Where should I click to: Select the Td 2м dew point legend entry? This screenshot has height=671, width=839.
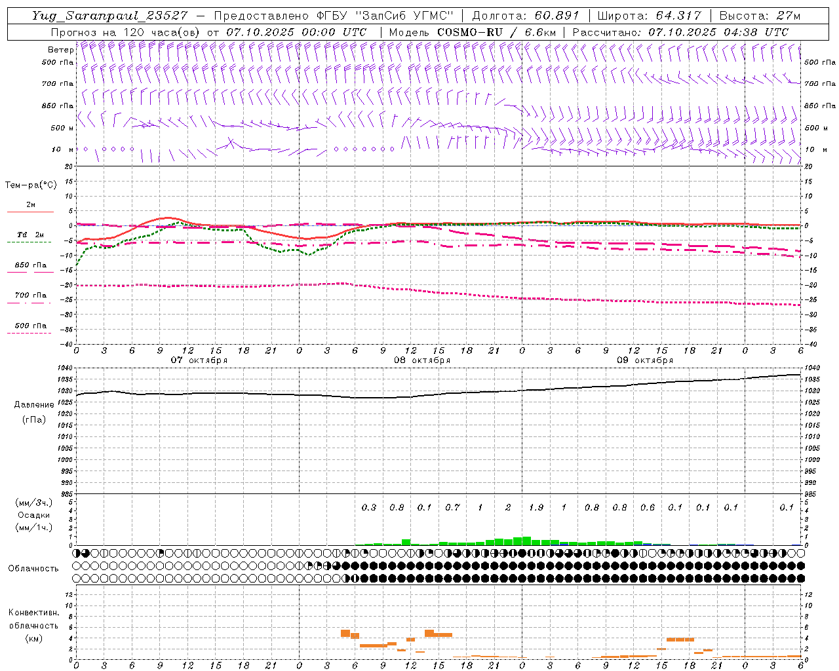[x=30, y=235]
